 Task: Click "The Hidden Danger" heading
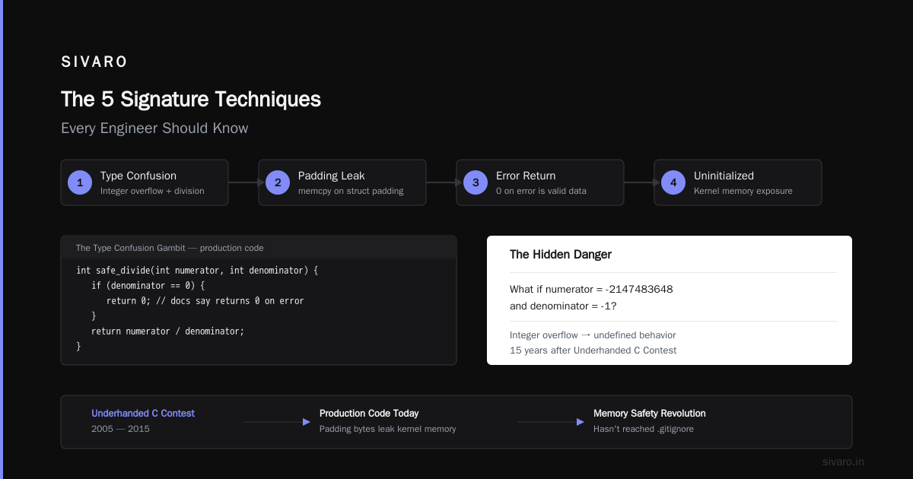[x=561, y=255]
